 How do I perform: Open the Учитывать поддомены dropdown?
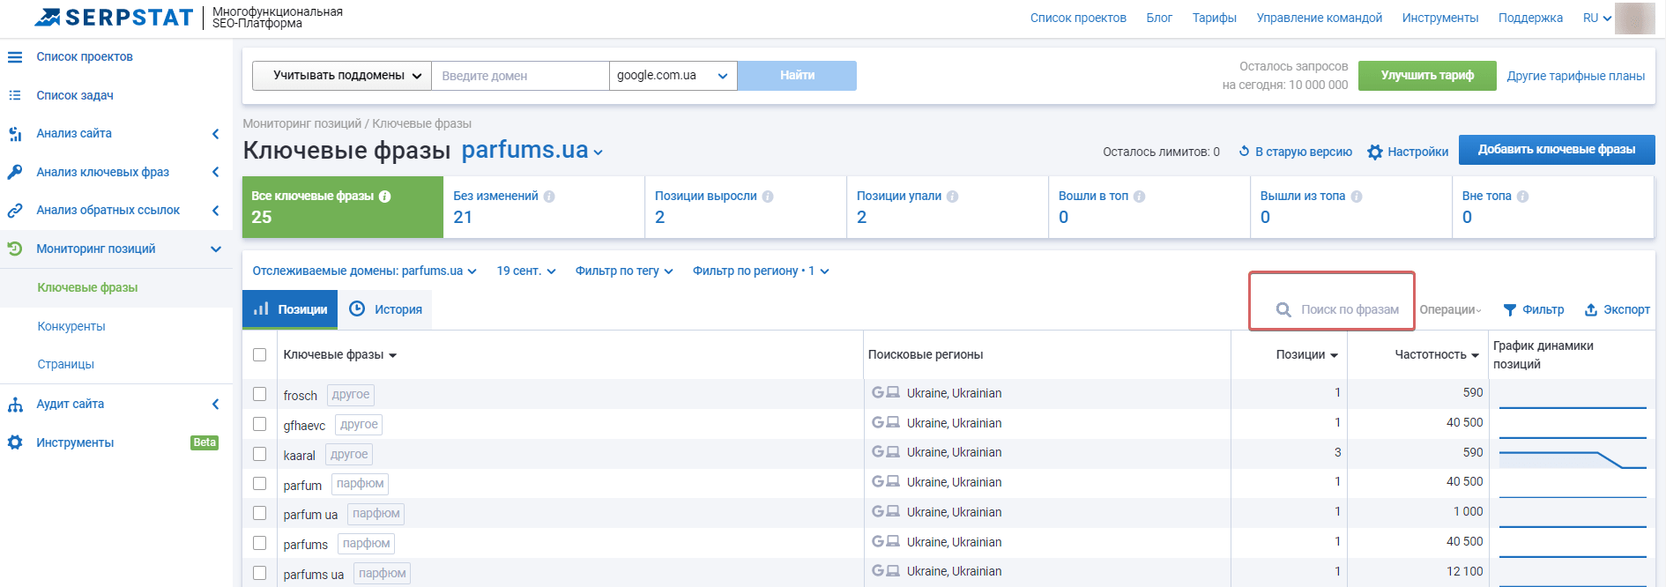point(342,76)
